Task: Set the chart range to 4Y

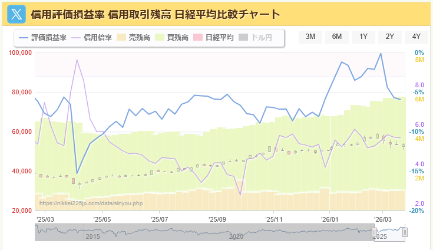Action: [417, 37]
